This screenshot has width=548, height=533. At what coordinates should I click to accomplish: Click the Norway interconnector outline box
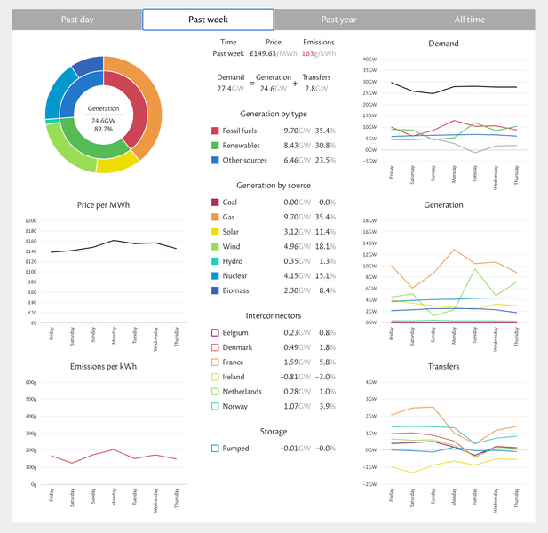(x=215, y=406)
